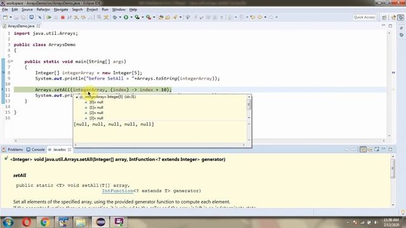Viewport: 406px width, 228px height.
Task: Maximize the Javadoc view panel
Action: coord(390,149)
